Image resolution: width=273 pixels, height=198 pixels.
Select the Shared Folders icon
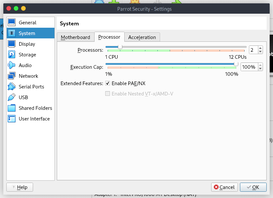(12, 108)
